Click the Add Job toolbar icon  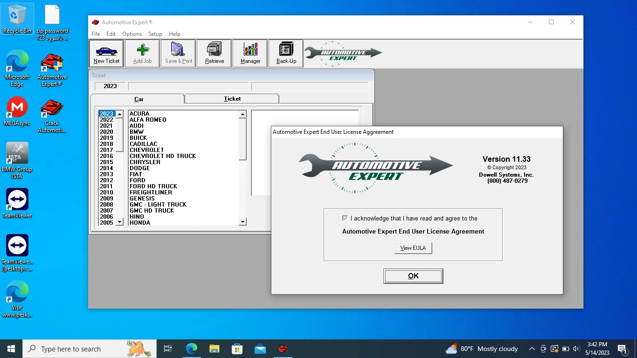[142, 53]
